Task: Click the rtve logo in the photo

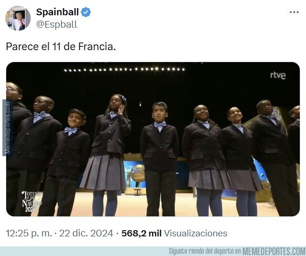Action: pyautogui.click(x=278, y=75)
